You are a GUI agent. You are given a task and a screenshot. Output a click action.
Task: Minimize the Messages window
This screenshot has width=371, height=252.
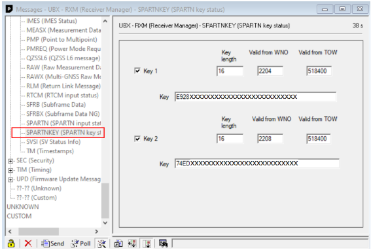325,9
